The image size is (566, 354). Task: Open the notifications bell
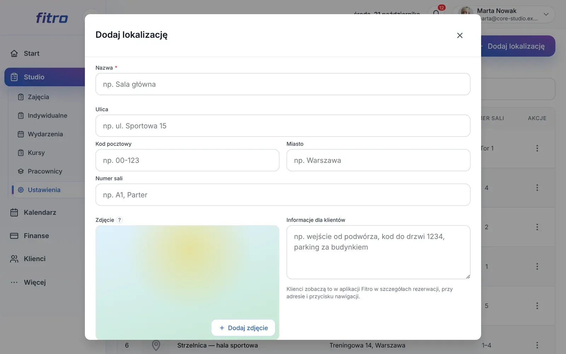tap(436, 13)
